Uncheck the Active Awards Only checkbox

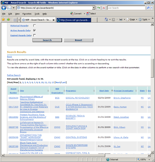coord(35,30)
